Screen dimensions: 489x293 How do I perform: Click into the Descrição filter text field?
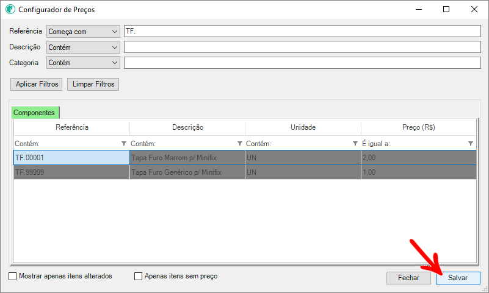302,47
